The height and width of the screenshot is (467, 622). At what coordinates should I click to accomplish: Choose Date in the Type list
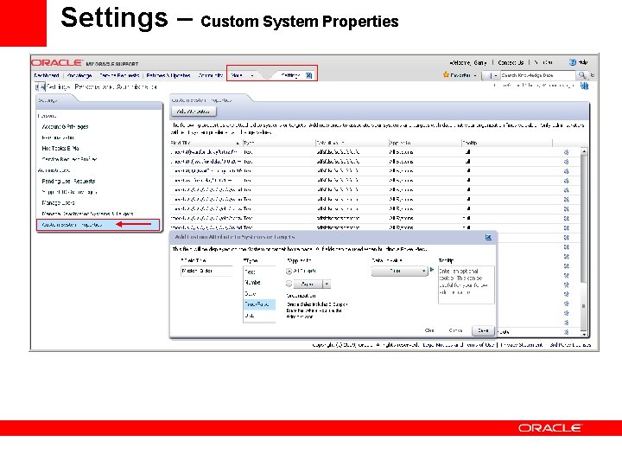(259, 293)
